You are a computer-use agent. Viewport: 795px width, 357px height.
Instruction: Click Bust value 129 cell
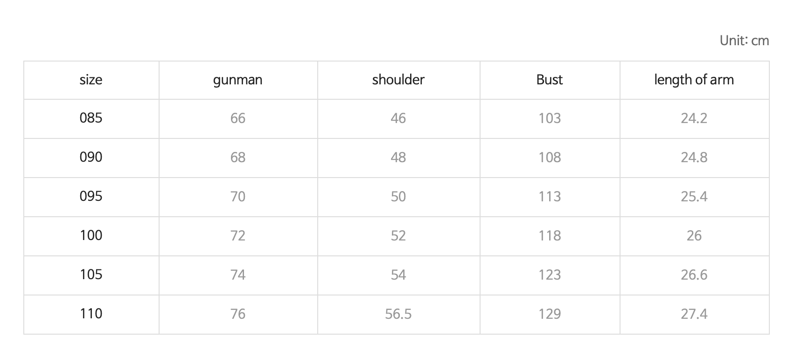[x=550, y=314]
